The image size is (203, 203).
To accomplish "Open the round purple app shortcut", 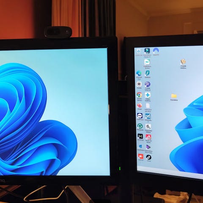I will pyautogui.click(x=148, y=84).
